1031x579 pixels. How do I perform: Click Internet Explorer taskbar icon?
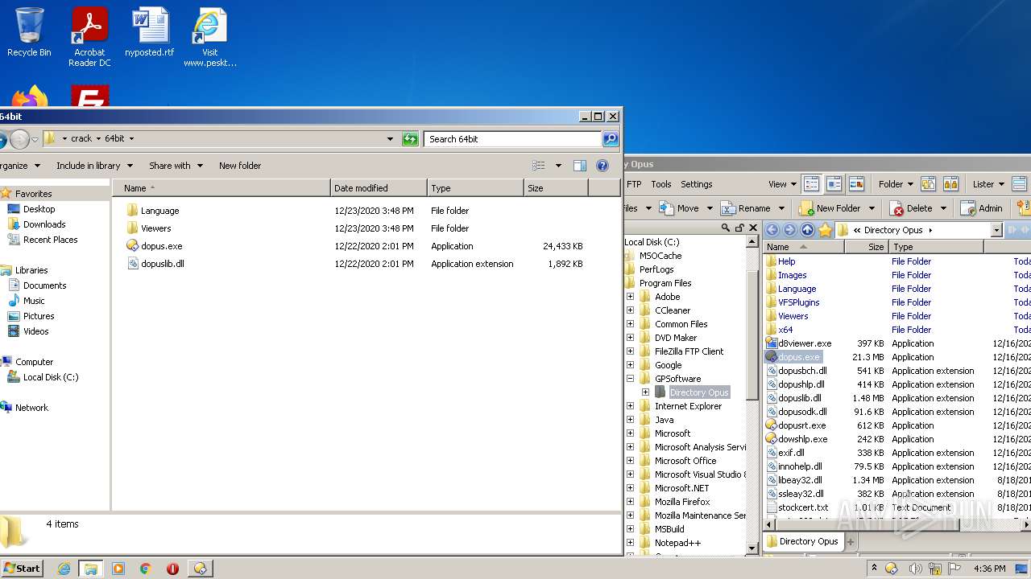pos(64,569)
